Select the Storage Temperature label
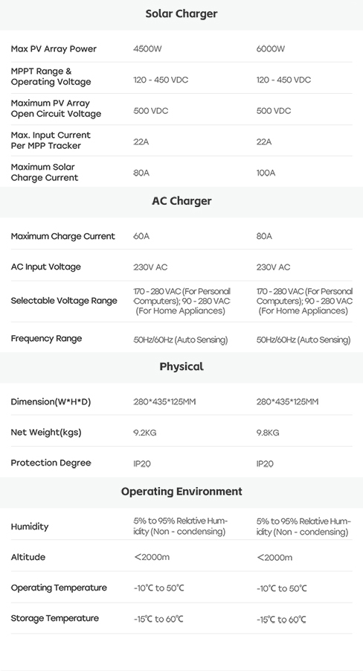This screenshot has width=363, height=671. [x=55, y=618]
